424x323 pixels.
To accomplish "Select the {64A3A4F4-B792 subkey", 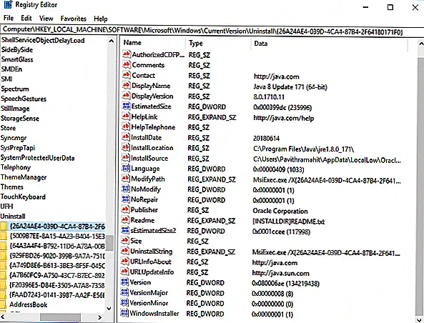I will [57, 246].
